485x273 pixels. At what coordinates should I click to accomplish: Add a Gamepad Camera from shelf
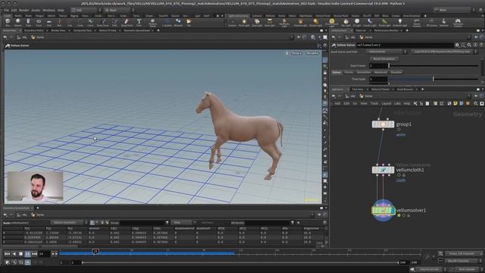point(458,22)
